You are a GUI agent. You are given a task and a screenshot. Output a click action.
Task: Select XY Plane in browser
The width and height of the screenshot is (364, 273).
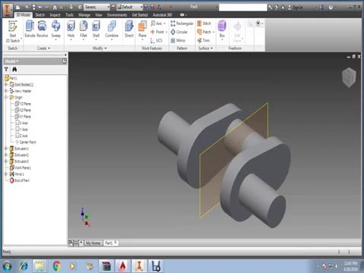(23, 117)
